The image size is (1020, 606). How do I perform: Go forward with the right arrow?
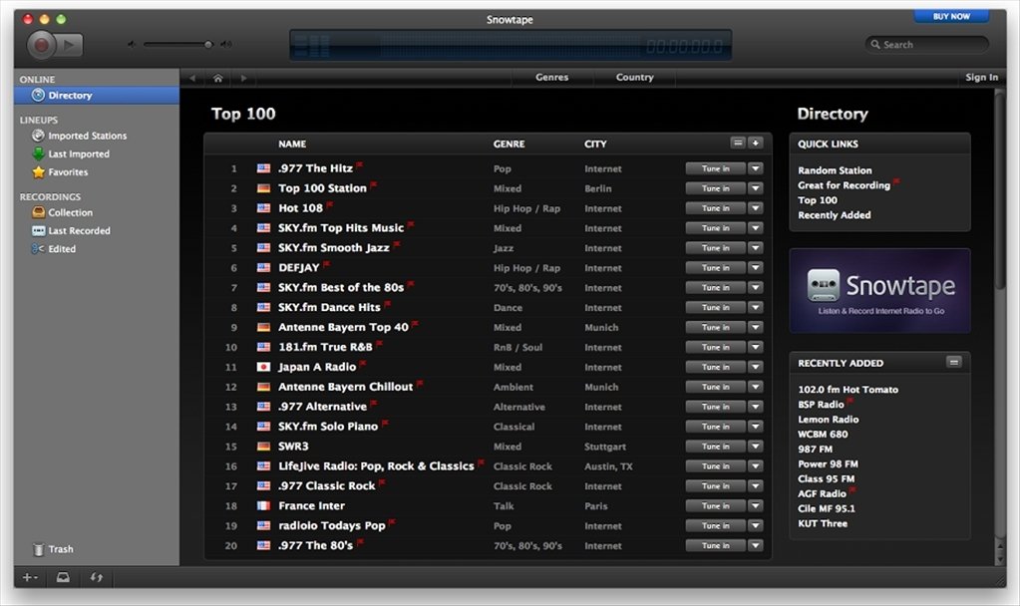pyautogui.click(x=244, y=78)
